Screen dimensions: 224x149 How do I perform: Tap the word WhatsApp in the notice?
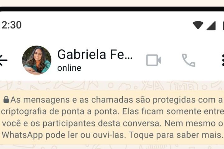(22, 135)
